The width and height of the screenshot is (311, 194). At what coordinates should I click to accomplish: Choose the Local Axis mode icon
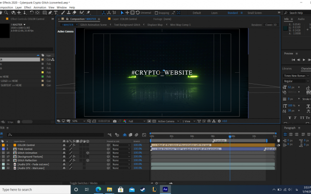(104, 13)
